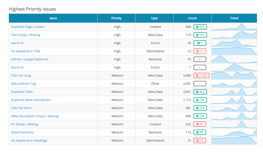263x152 pixels.
Task: Click the red 15 change badge
Action: [x=200, y=51]
